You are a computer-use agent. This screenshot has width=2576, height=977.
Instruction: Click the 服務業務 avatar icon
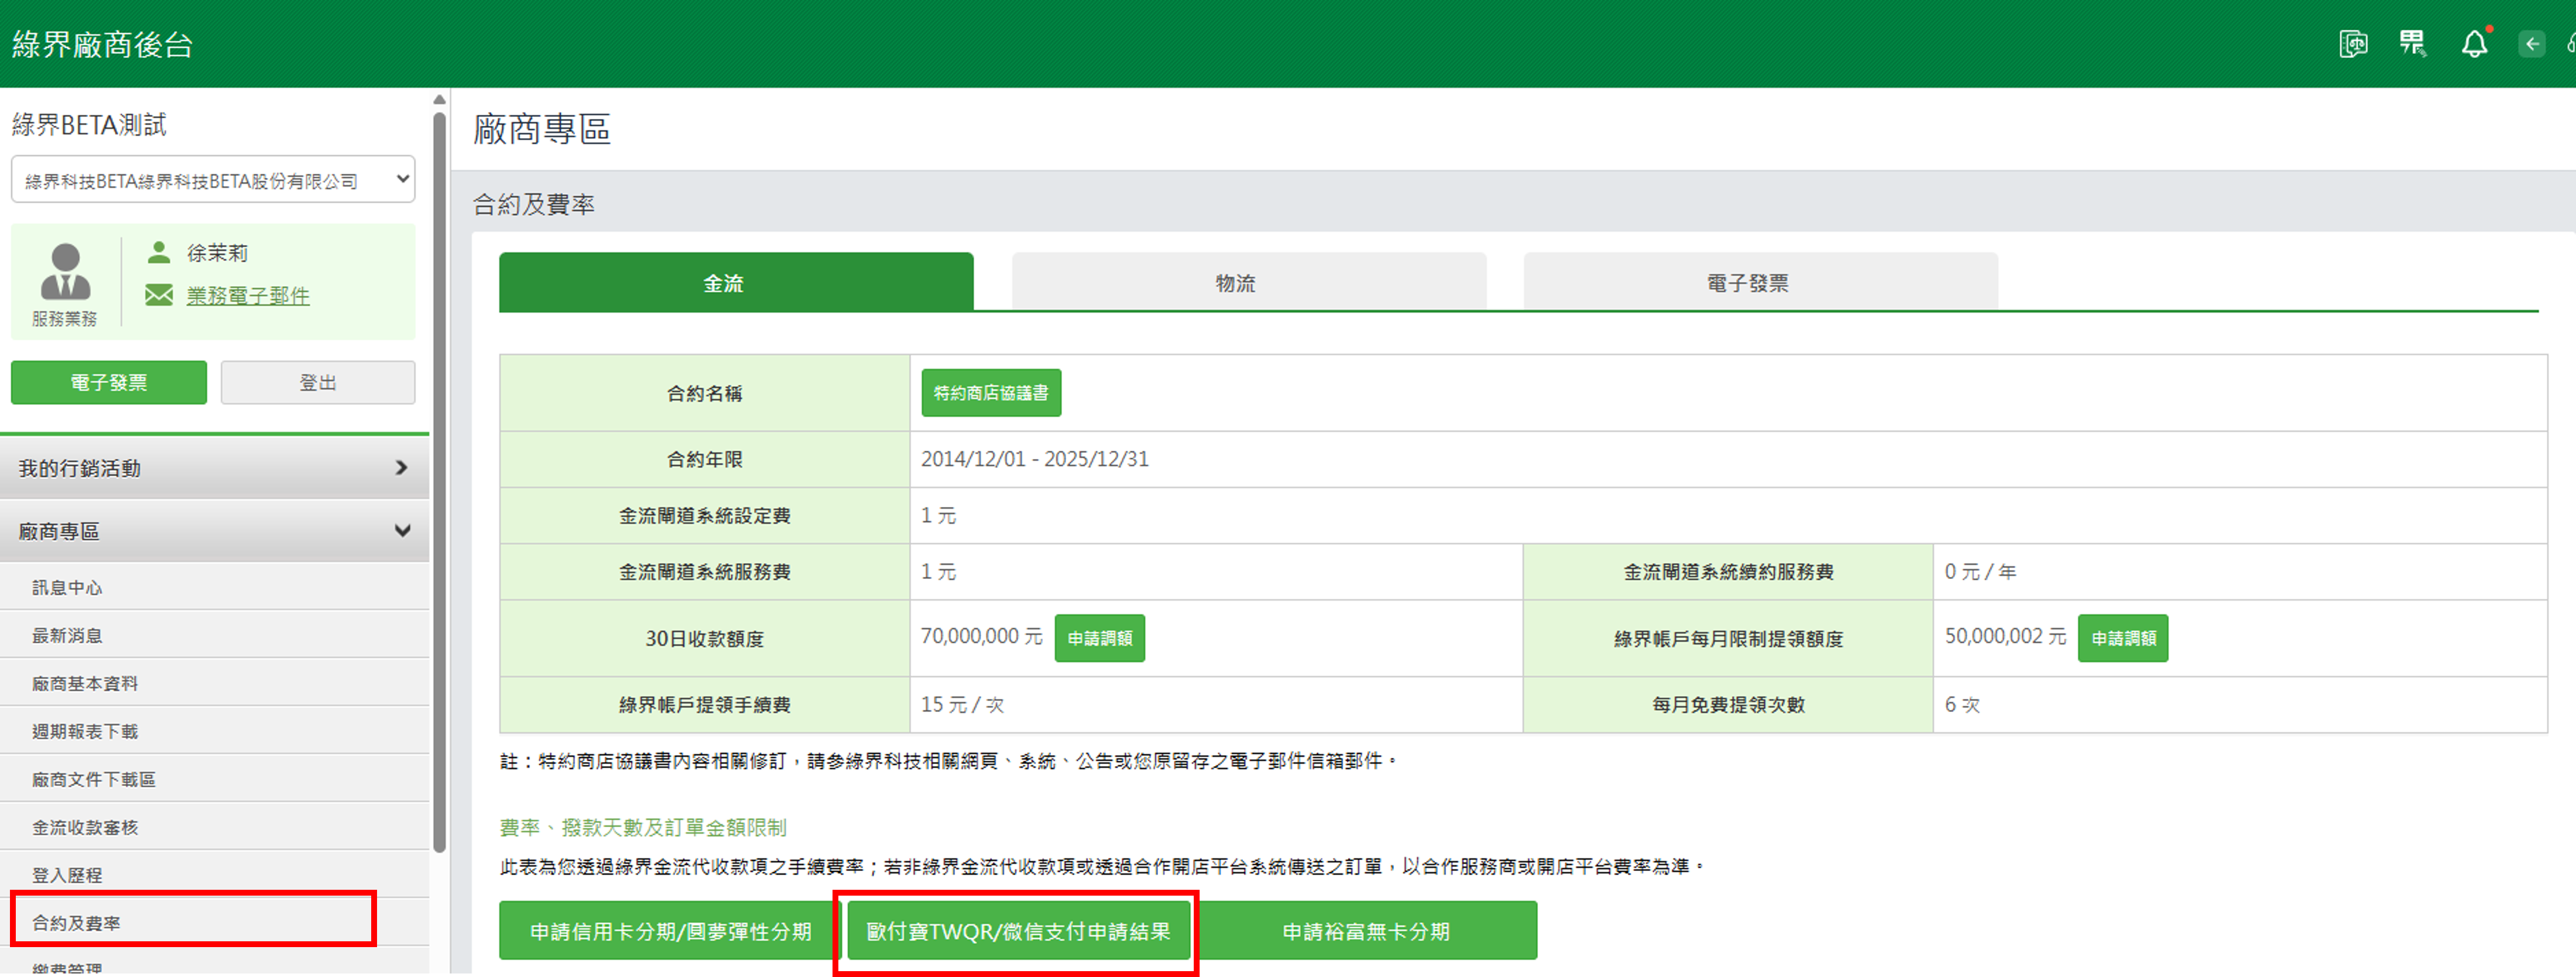click(65, 272)
